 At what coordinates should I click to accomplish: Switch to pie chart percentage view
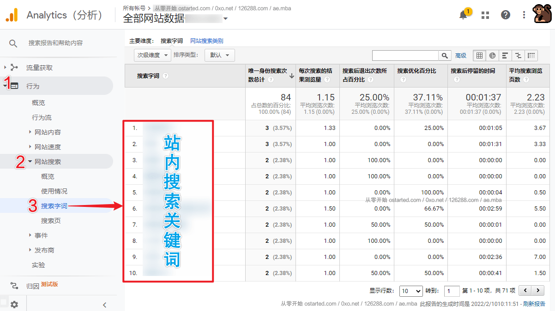[492, 55]
